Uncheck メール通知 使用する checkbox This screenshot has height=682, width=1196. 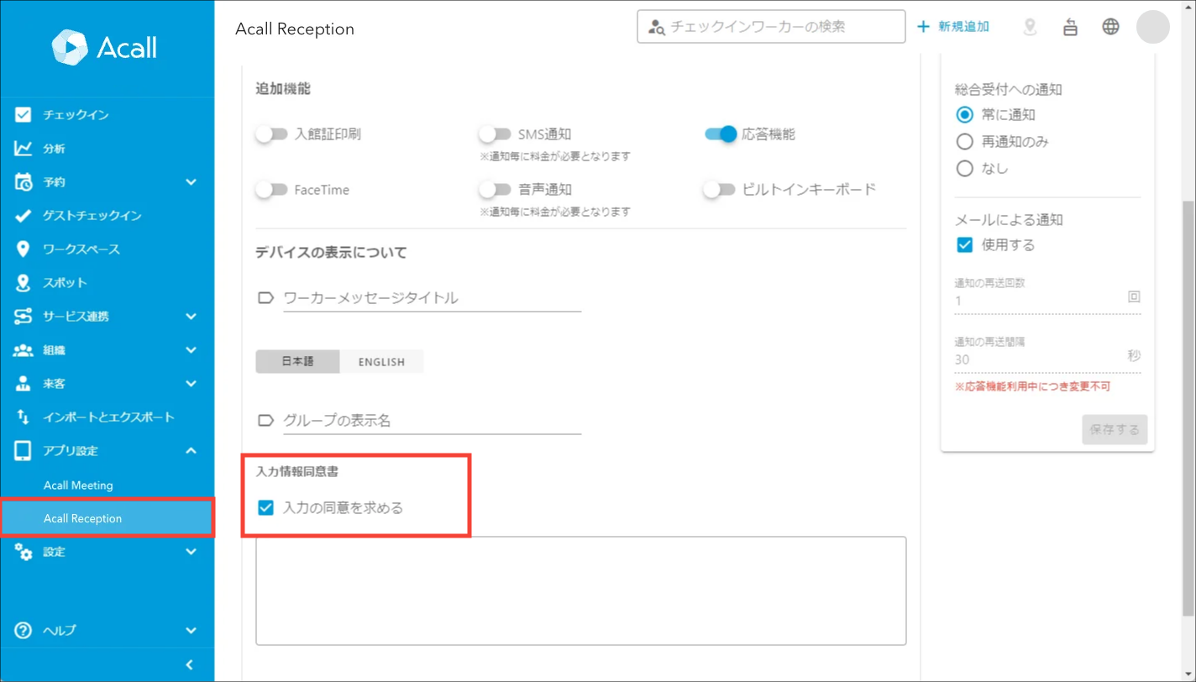[x=965, y=245]
